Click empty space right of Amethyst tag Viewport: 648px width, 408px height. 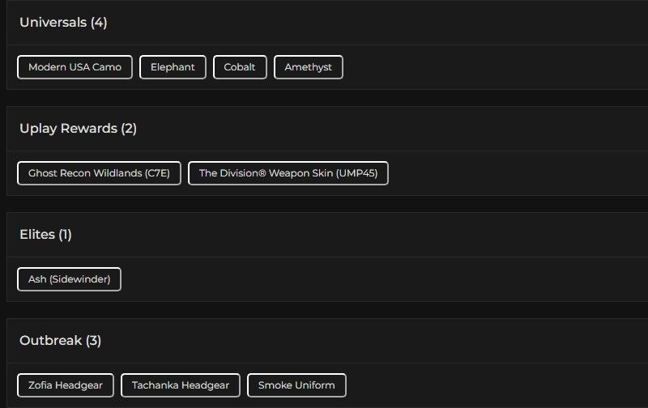486,67
